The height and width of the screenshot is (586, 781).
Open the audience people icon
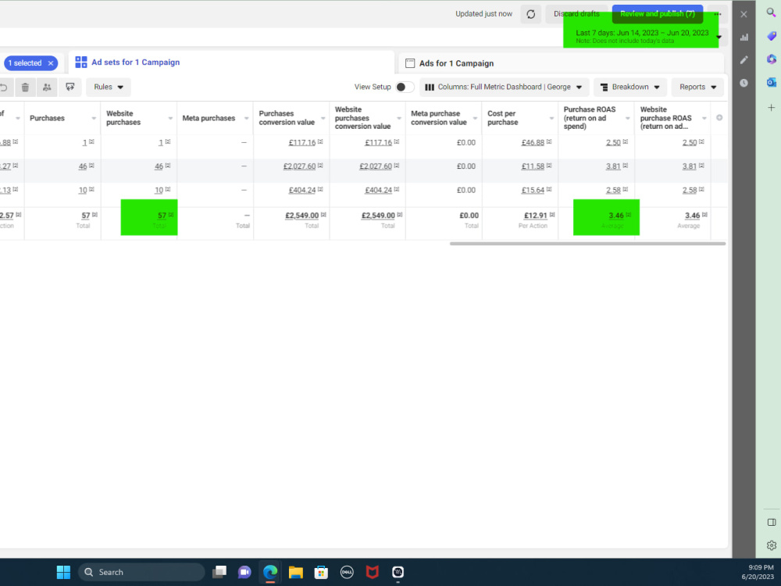47,88
